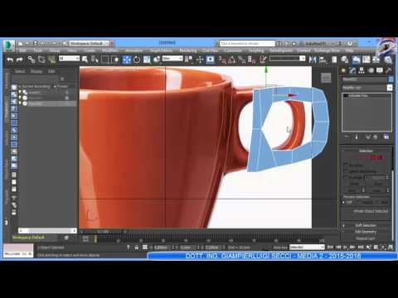Collapse the Selection rollout
This screenshot has width=398, height=298.
(x=366, y=151)
